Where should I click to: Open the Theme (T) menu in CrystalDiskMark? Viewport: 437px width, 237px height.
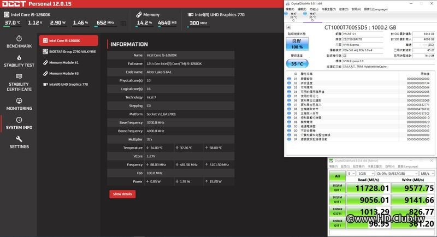pyautogui.click(x=375, y=166)
